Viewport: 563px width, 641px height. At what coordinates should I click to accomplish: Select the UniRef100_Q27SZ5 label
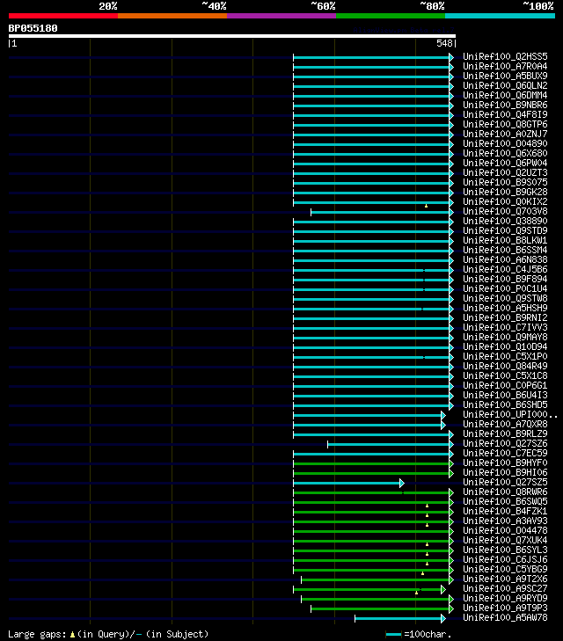(x=505, y=483)
